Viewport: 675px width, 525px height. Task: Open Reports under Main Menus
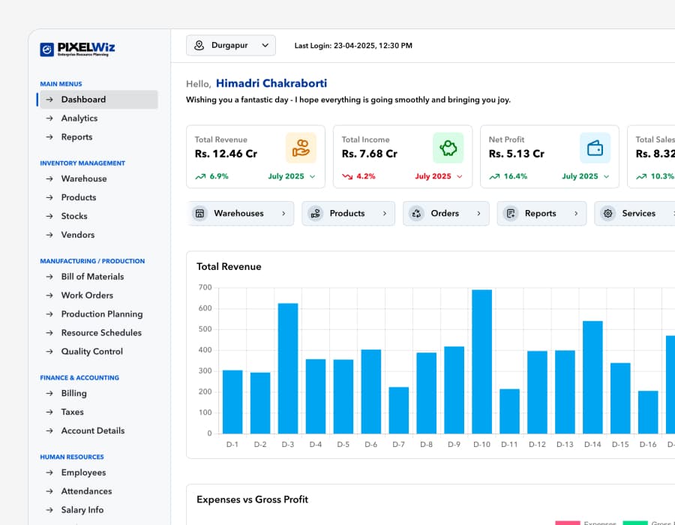[x=98, y=136]
